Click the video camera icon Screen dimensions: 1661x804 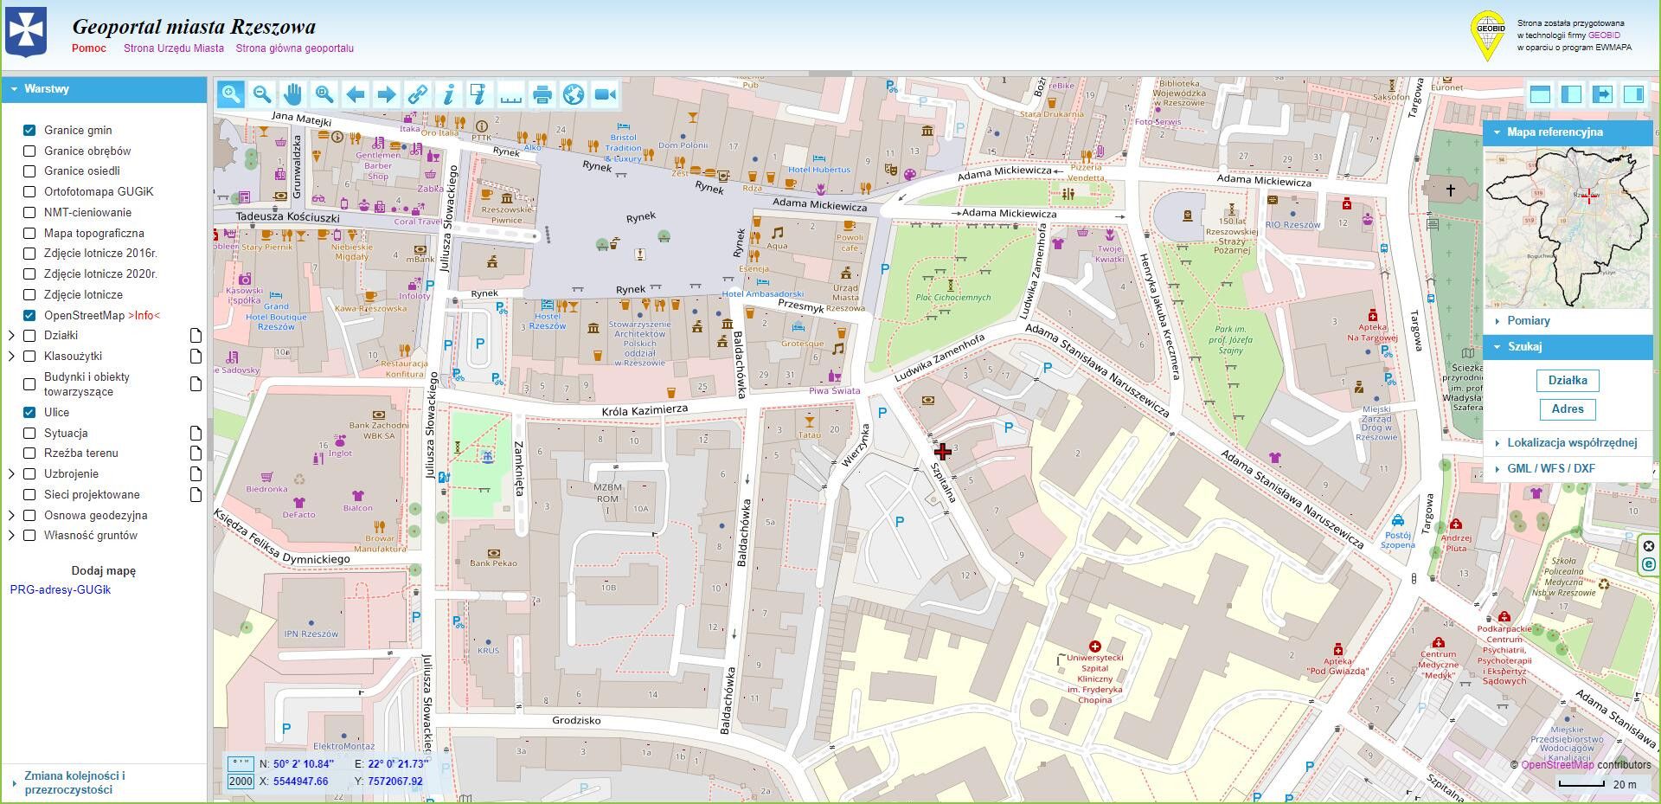point(606,94)
